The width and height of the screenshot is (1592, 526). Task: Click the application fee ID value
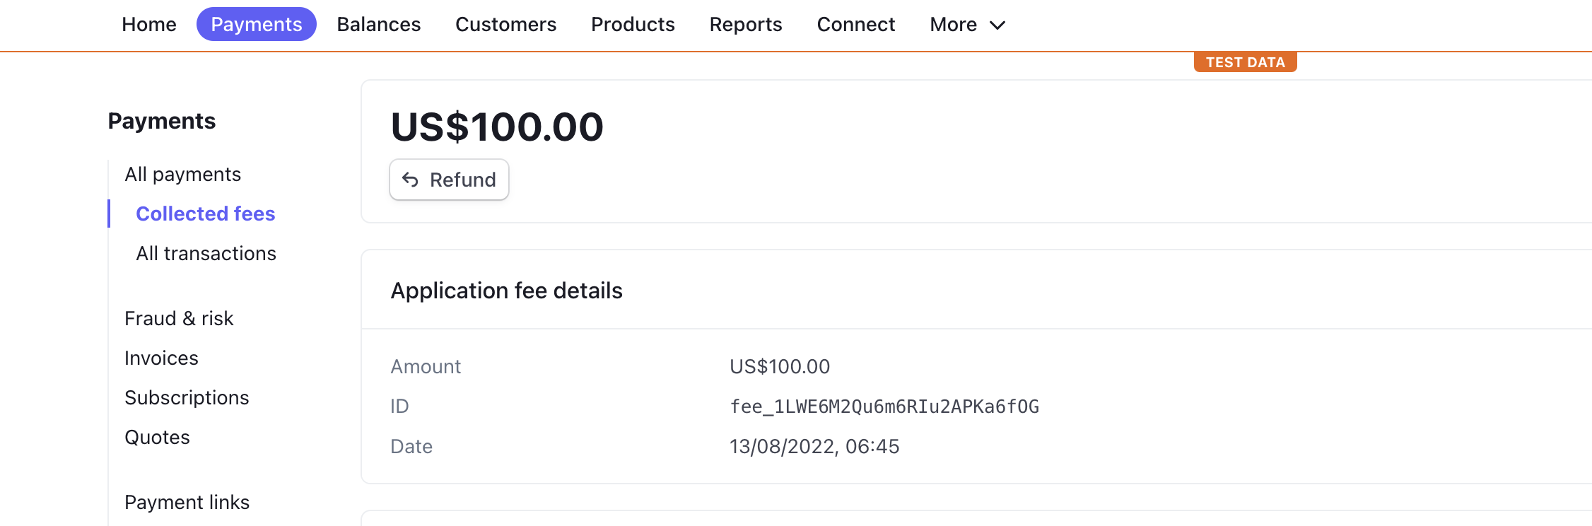coord(884,407)
